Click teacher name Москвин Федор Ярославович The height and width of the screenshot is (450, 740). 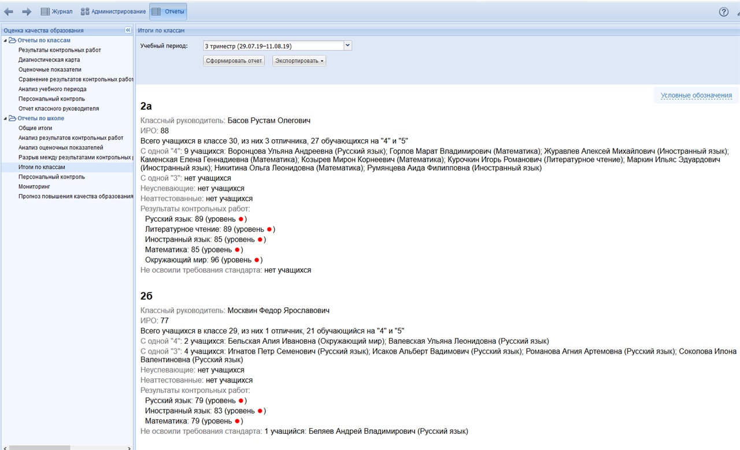coord(278,310)
